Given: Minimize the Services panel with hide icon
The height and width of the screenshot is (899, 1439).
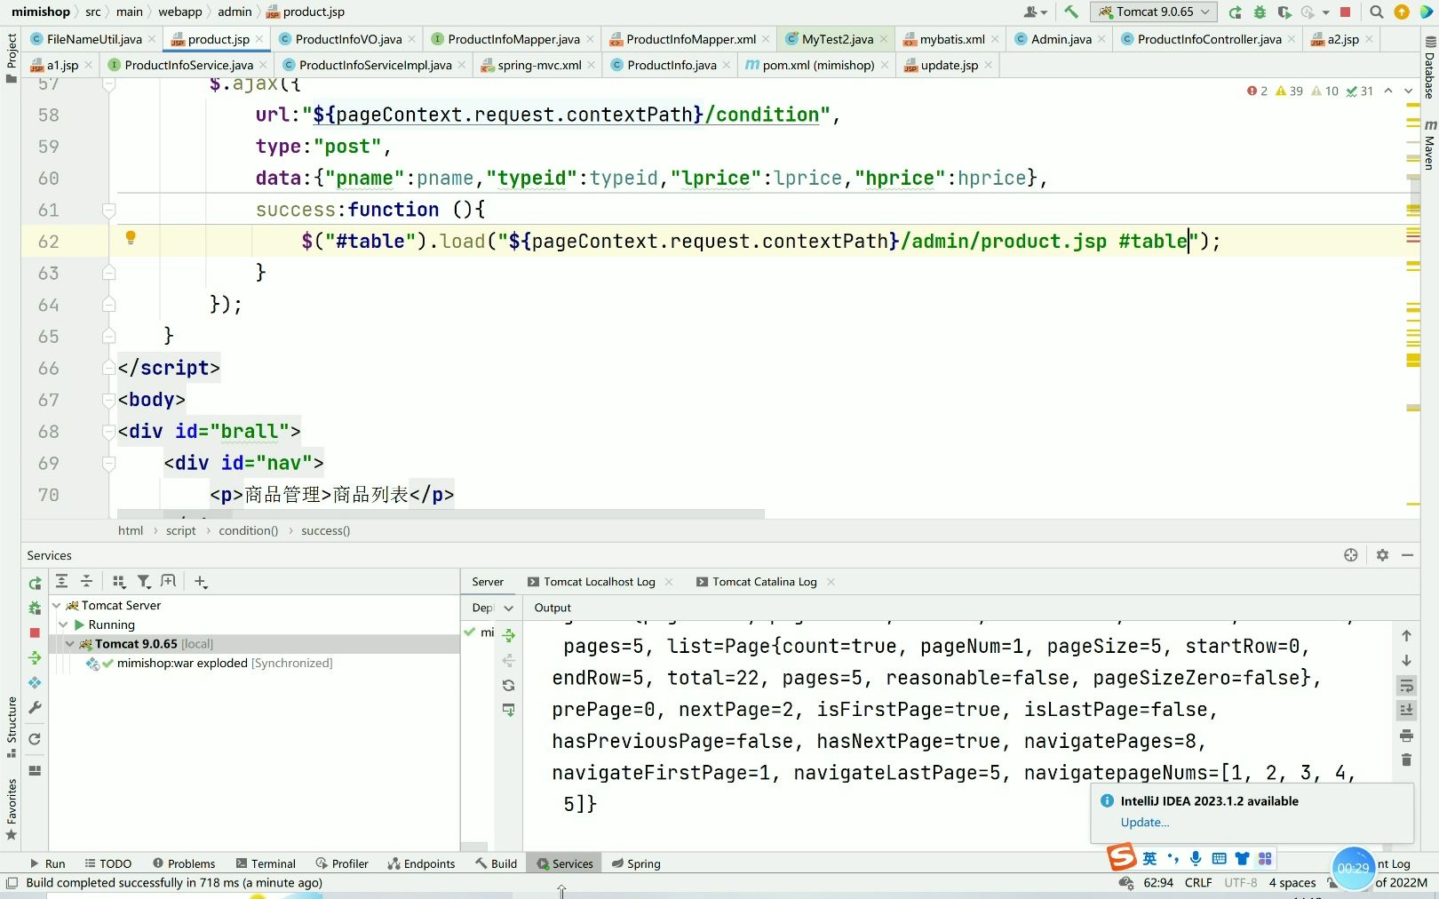Looking at the screenshot, I should pyautogui.click(x=1407, y=555).
